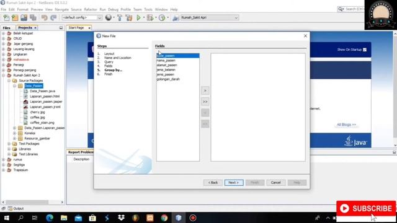Click the Output window icon at bottom
Screen dimensions: 397x223
click(10, 209)
